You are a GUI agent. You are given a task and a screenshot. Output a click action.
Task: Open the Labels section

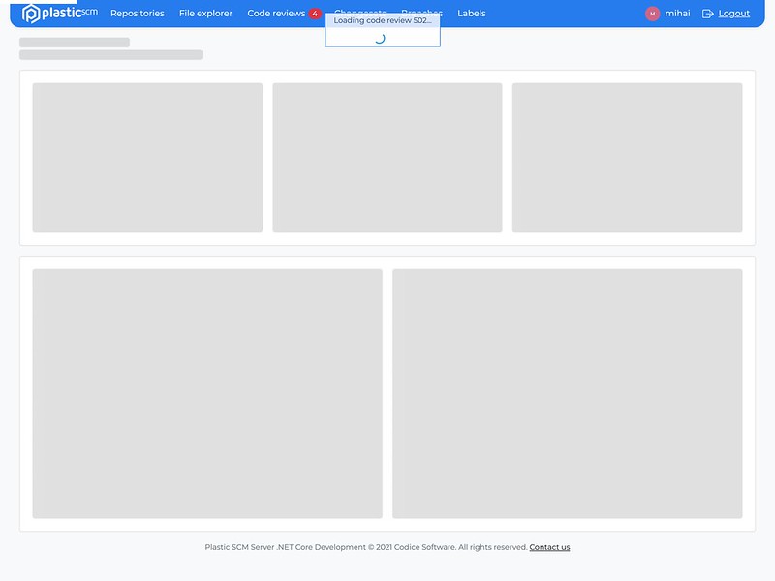pyautogui.click(x=472, y=13)
